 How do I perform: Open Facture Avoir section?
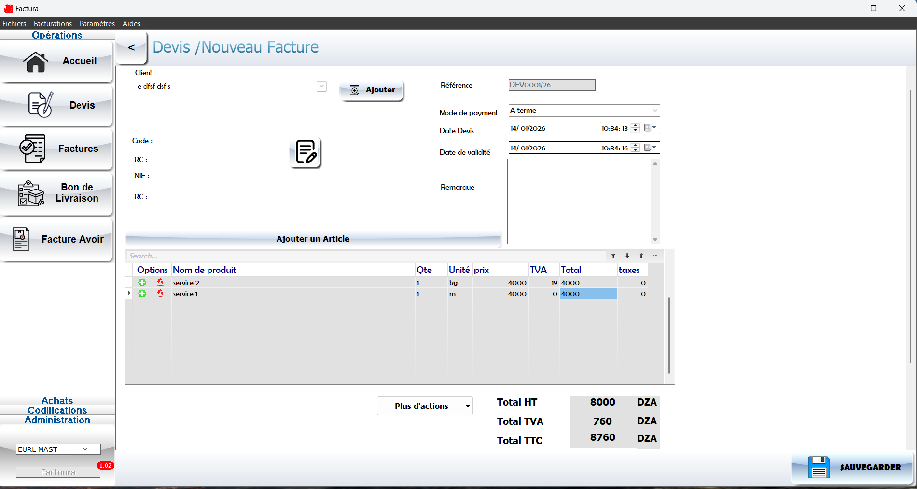click(x=57, y=239)
